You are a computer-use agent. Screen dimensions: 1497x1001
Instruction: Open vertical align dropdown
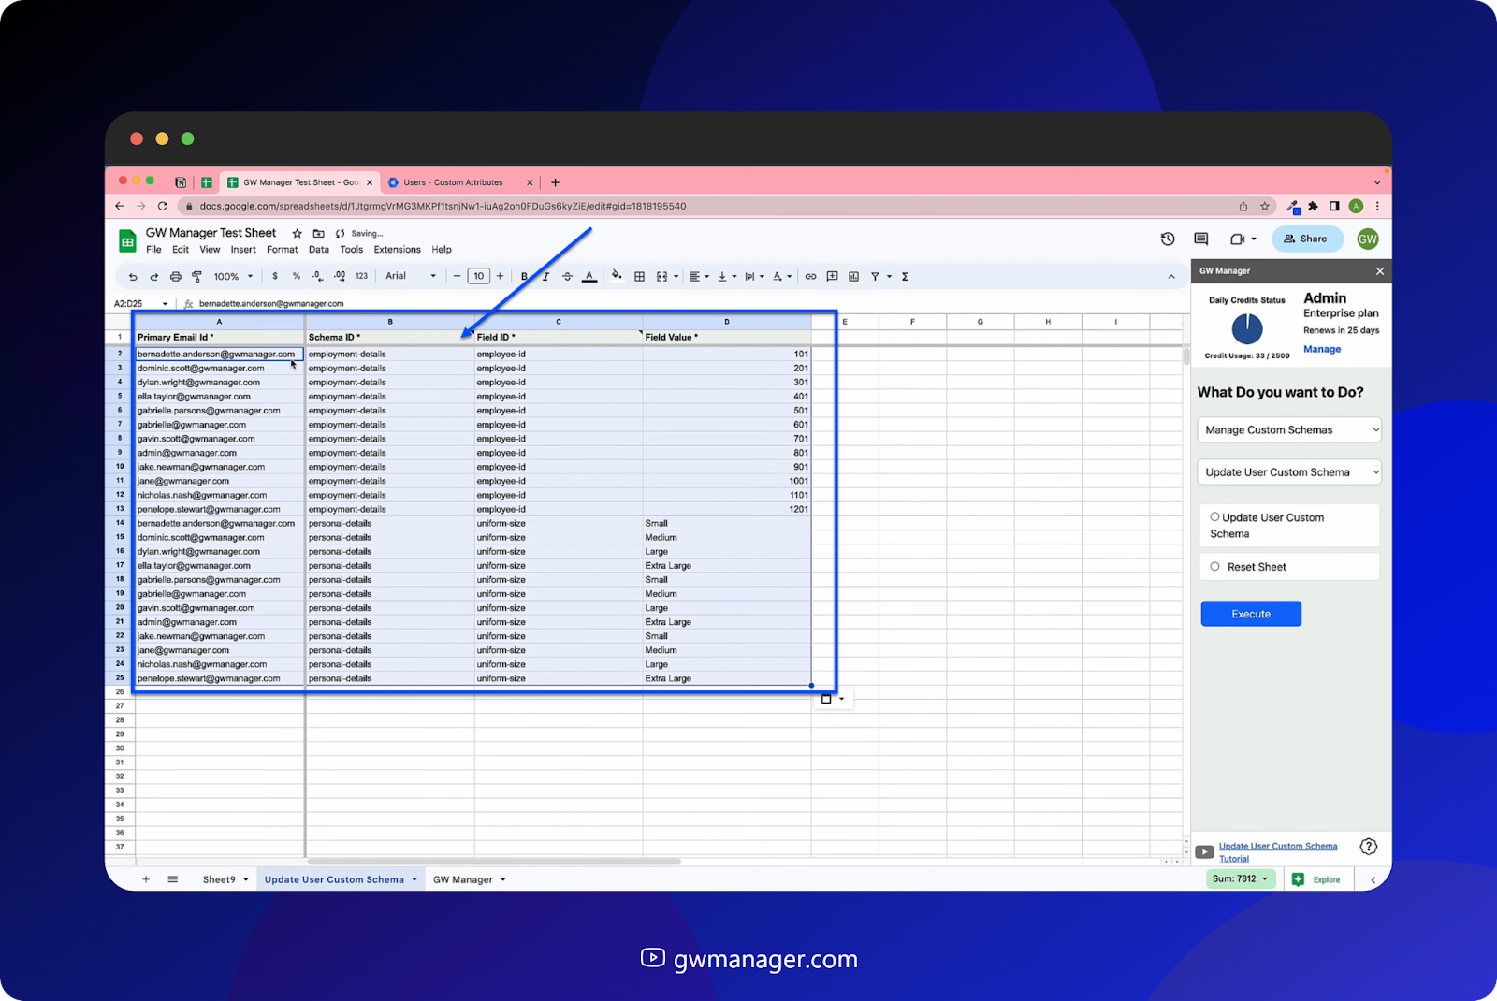pyautogui.click(x=727, y=277)
